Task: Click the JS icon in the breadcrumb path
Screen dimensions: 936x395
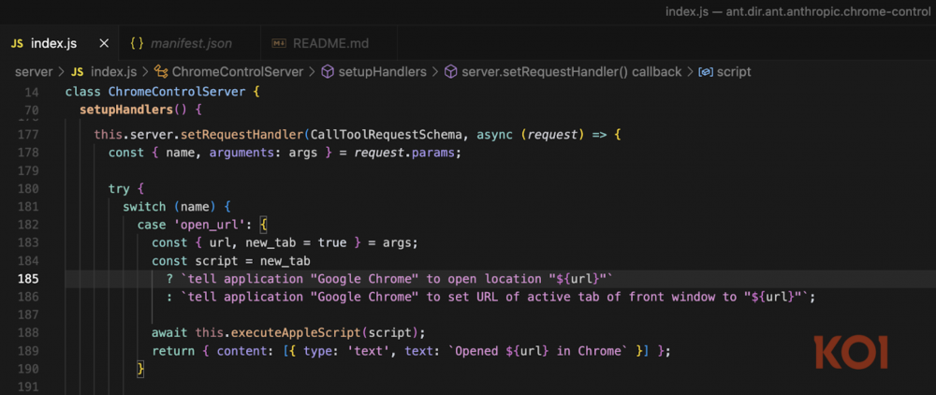Action: [78, 71]
